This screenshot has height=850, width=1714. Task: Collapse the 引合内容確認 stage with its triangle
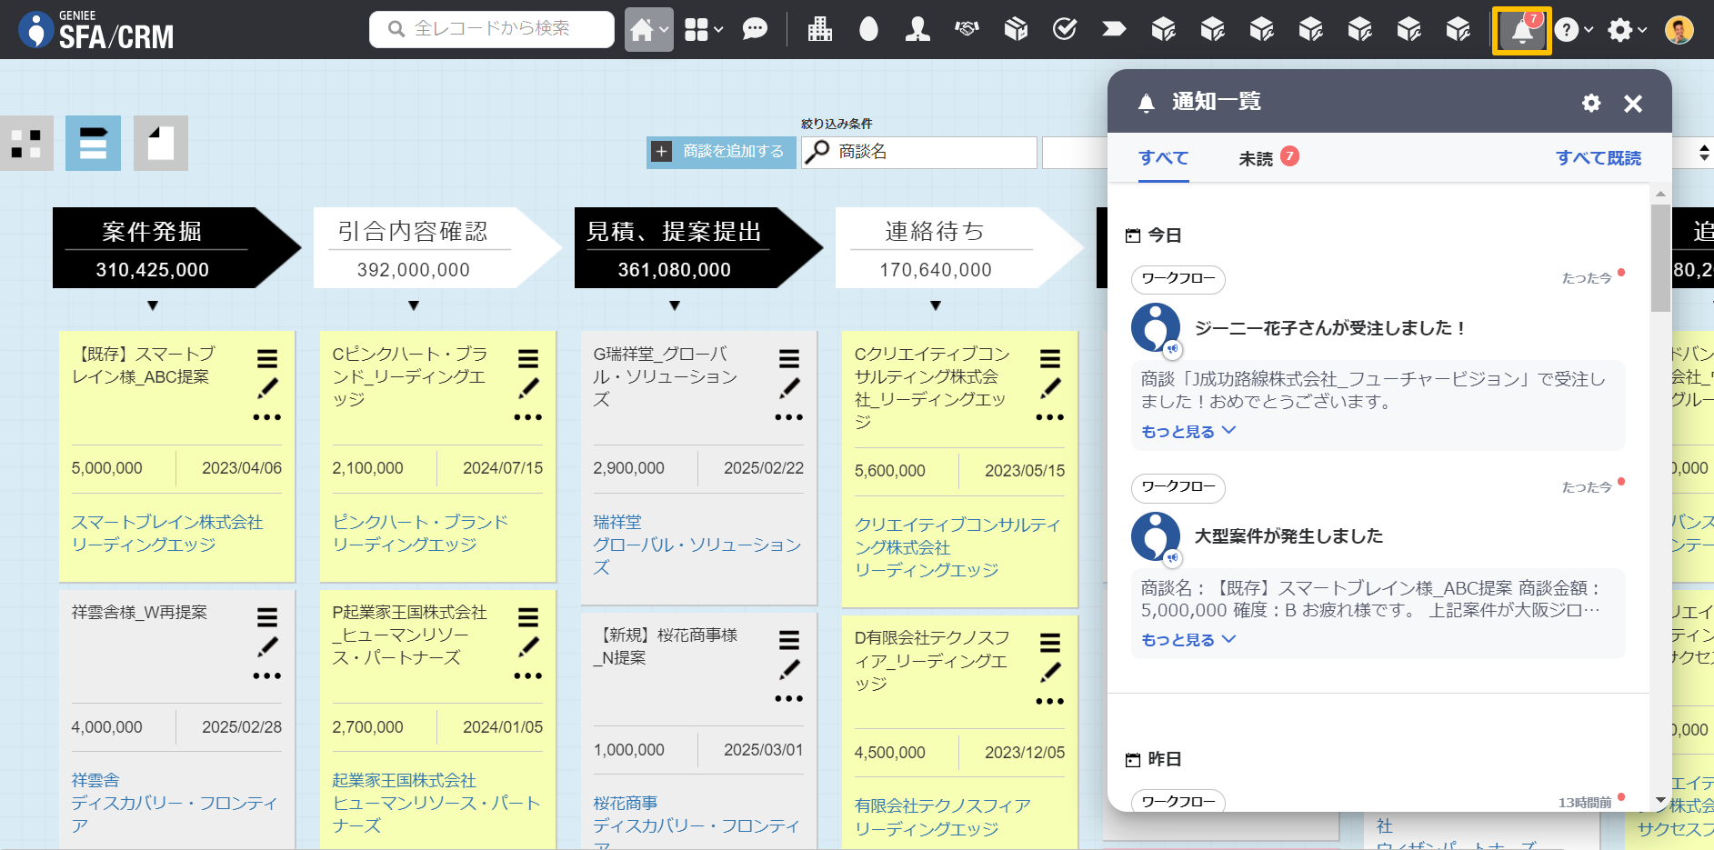pos(414,306)
